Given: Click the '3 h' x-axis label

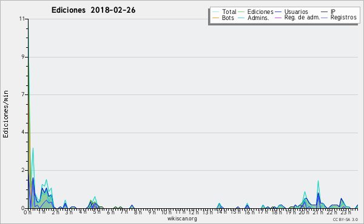Looking at the screenshot, I should click(69, 212).
